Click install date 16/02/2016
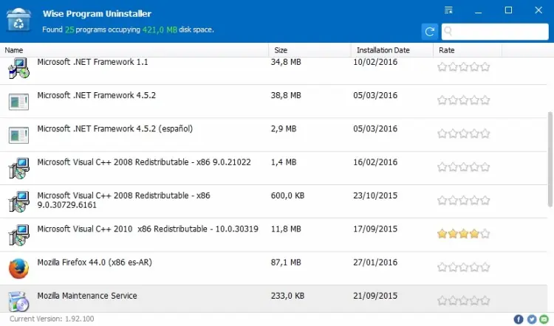This screenshot has width=554, height=326. pos(375,162)
